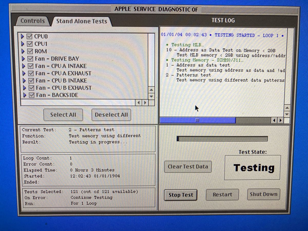Screen dimensions: 308x231
Task: Expand the CPU0 disclosure triangle
Action: coord(23,36)
